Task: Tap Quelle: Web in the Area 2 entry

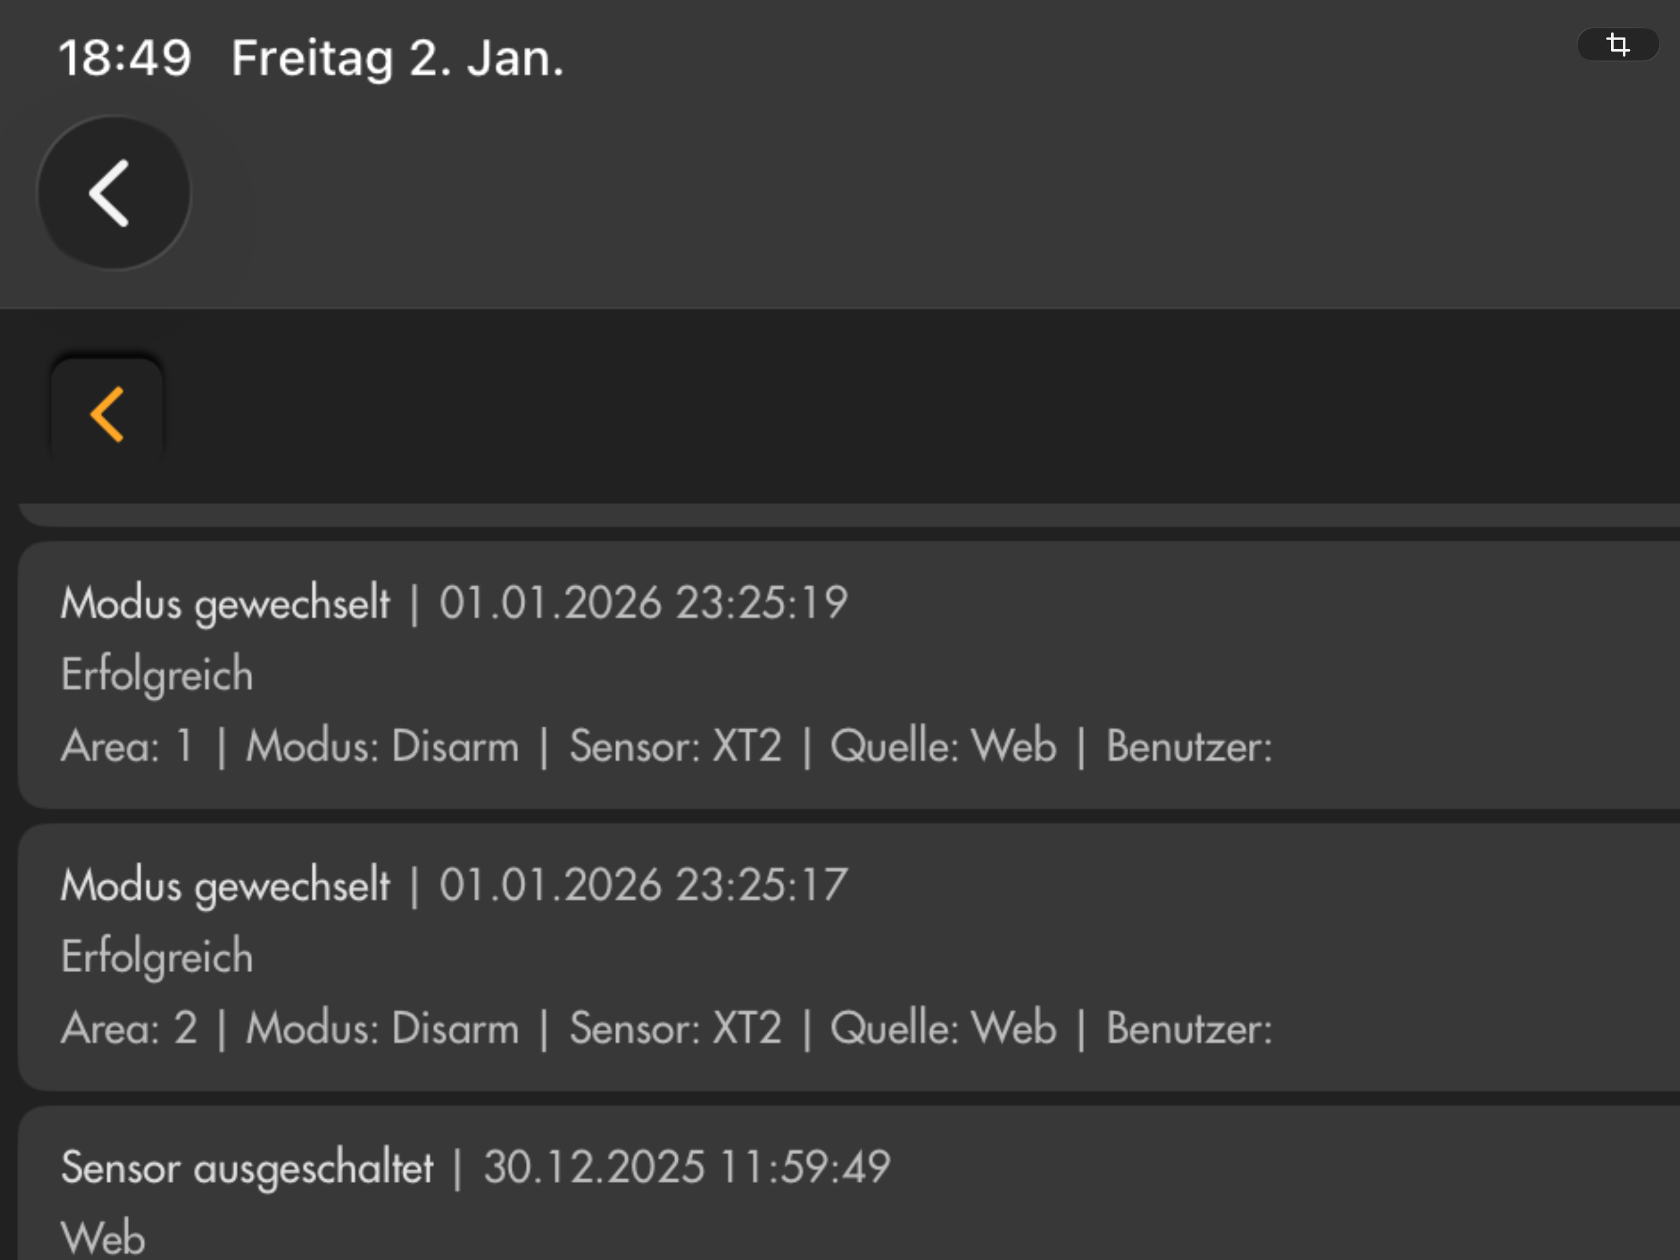Action: pyautogui.click(x=943, y=1028)
